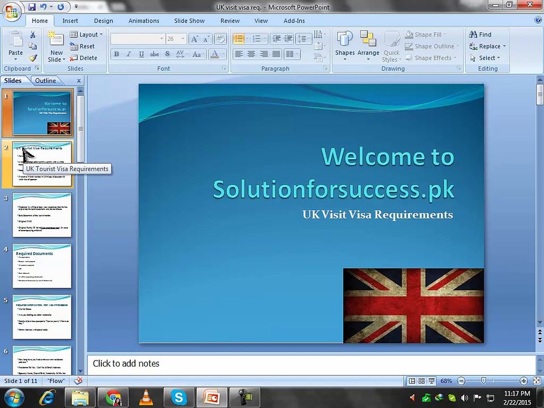Open Skype from the taskbar
The height and width of the screenshot is (408, 544).
(178, 397)
